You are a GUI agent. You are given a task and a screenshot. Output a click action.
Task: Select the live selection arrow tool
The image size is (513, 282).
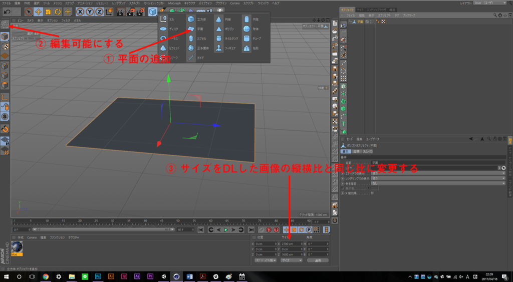[29, 12]
